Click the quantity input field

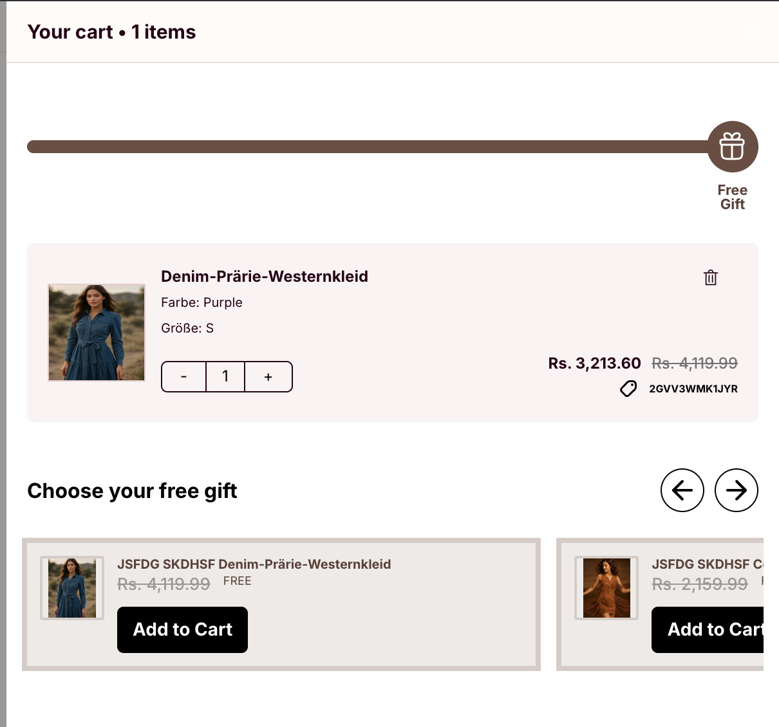pyautogui.click(x=225, y=376)
